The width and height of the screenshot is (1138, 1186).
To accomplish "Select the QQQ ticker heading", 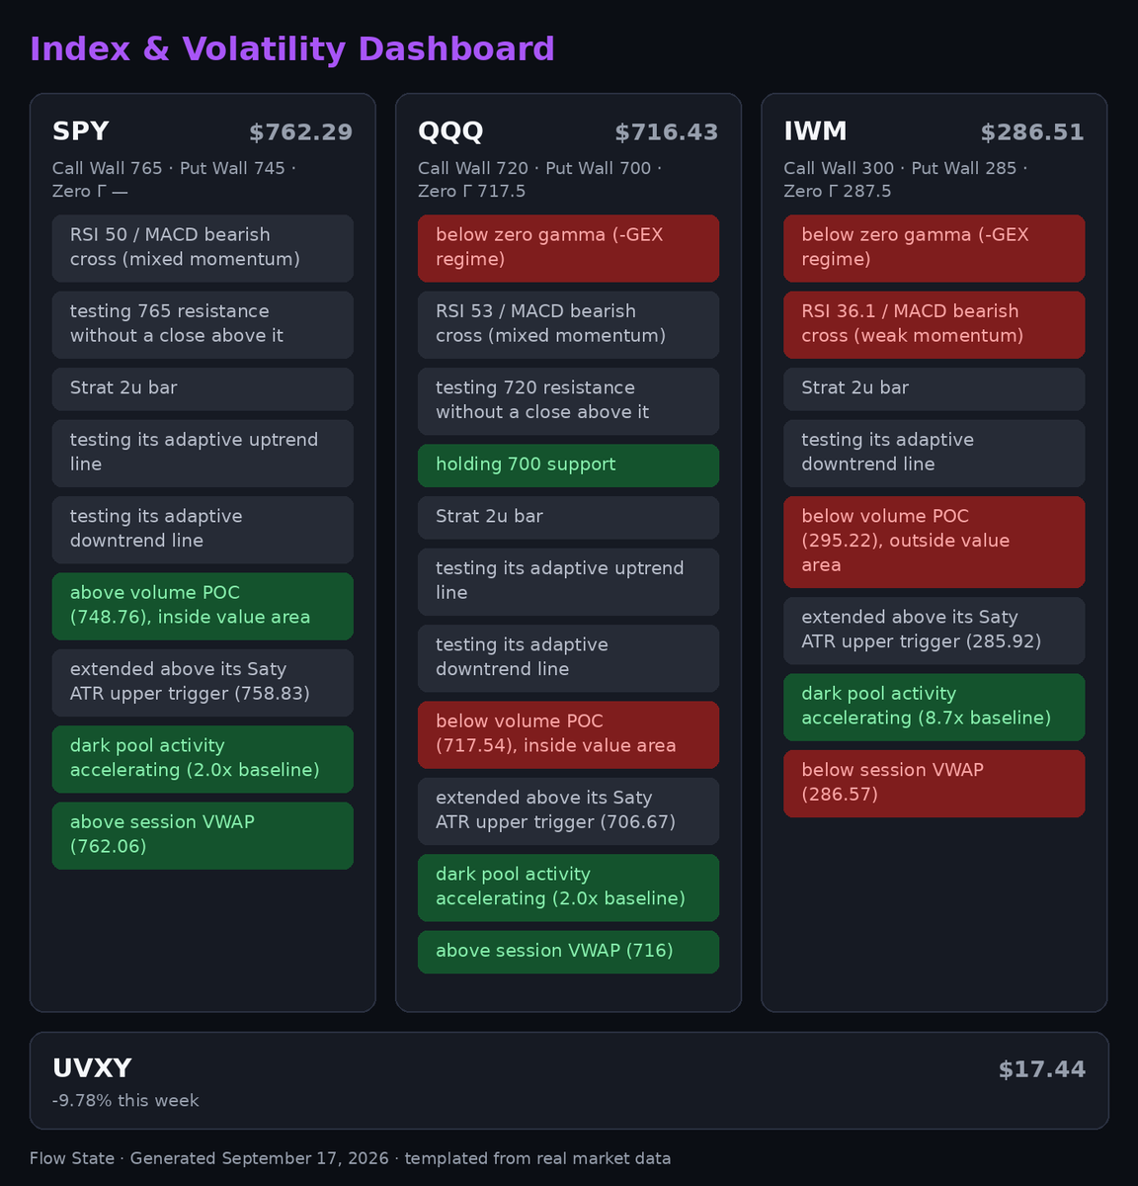I will click(450, 131).
